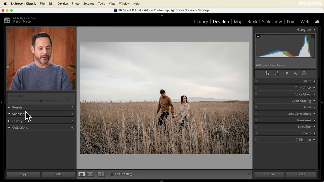Click the couple photo in main preview

(x=164, y=98)
